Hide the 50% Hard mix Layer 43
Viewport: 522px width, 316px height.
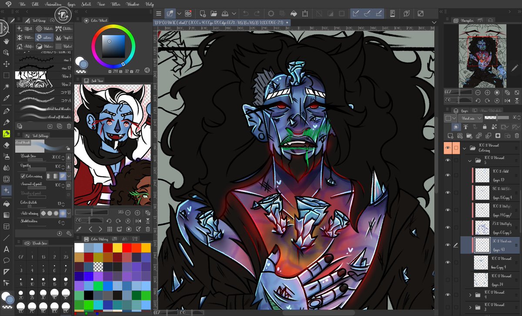[448, 245]
